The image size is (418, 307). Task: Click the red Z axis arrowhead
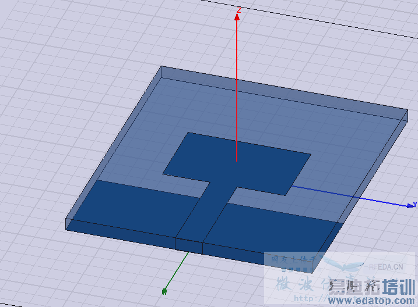(237, 17)
